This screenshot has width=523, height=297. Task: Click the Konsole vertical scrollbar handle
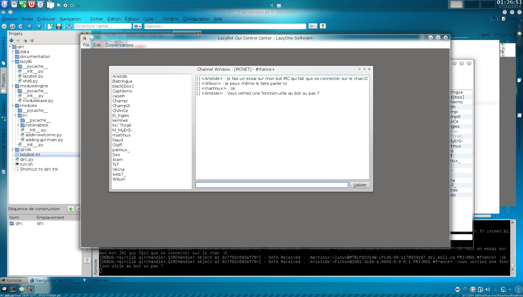[x=512, y=265]
